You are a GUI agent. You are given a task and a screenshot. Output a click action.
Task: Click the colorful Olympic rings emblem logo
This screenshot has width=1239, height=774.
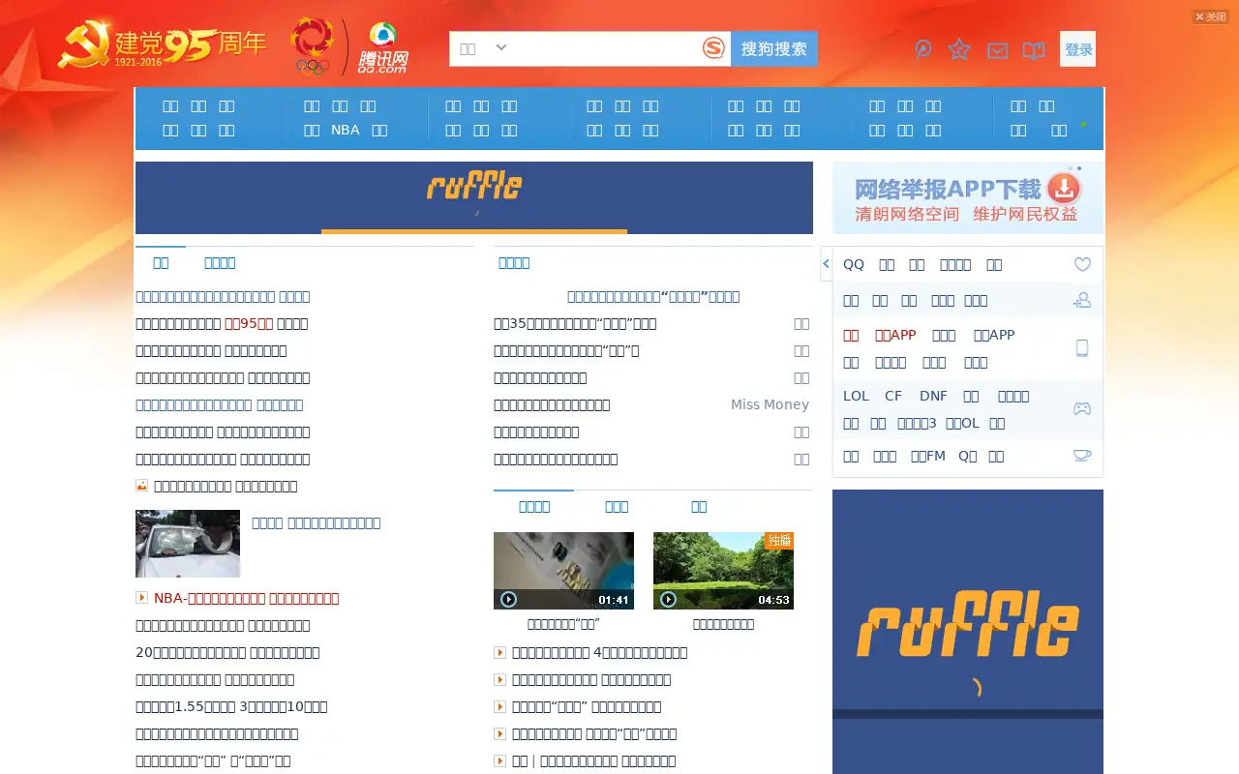313,45
